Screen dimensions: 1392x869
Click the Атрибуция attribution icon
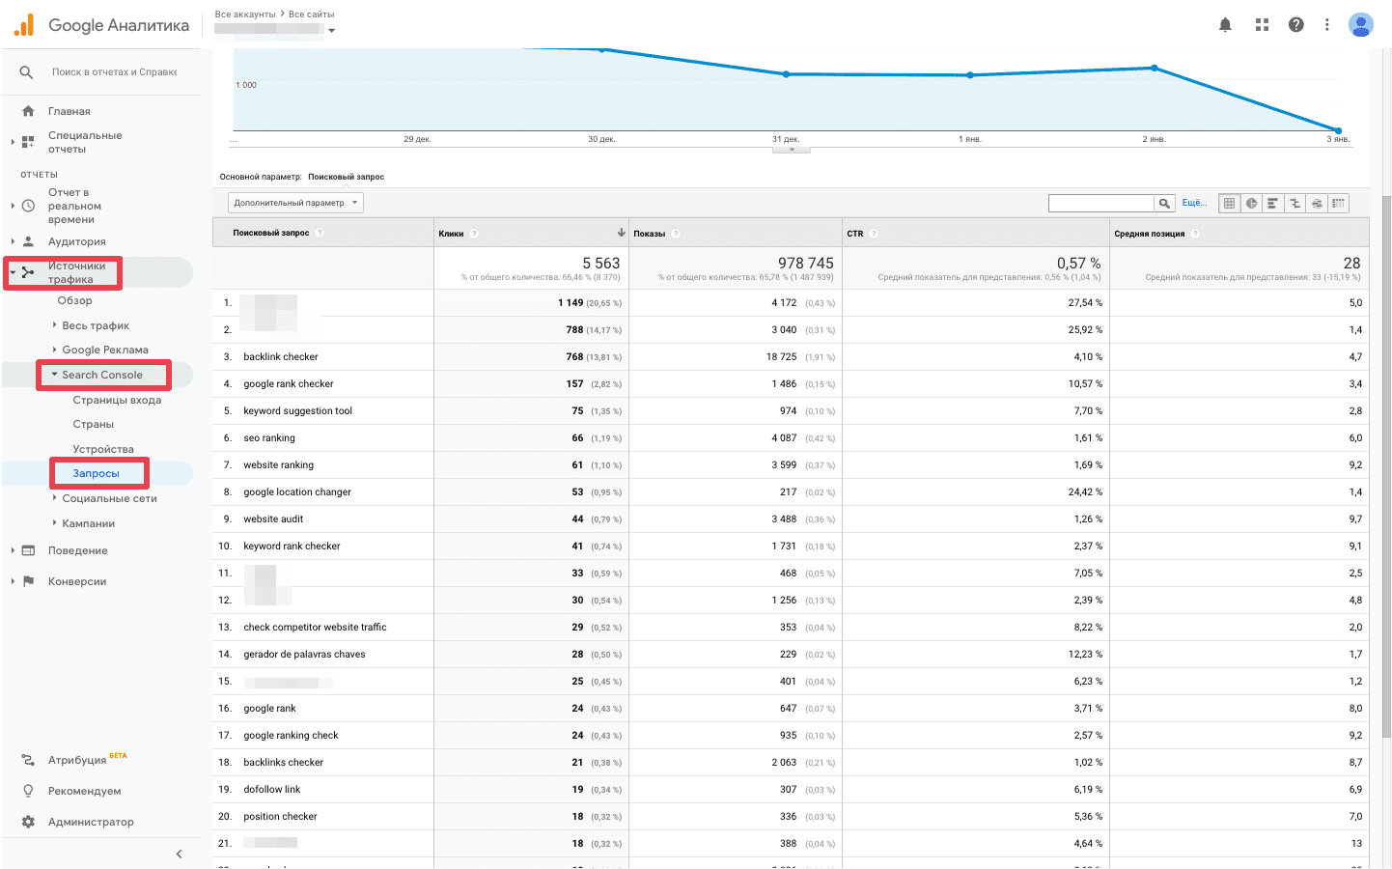tap(28, 760)
